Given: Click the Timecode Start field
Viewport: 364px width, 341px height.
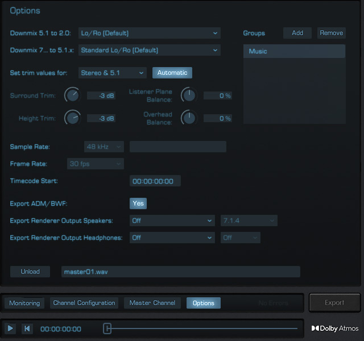Looking at the screenshot, I should (155, 181).
